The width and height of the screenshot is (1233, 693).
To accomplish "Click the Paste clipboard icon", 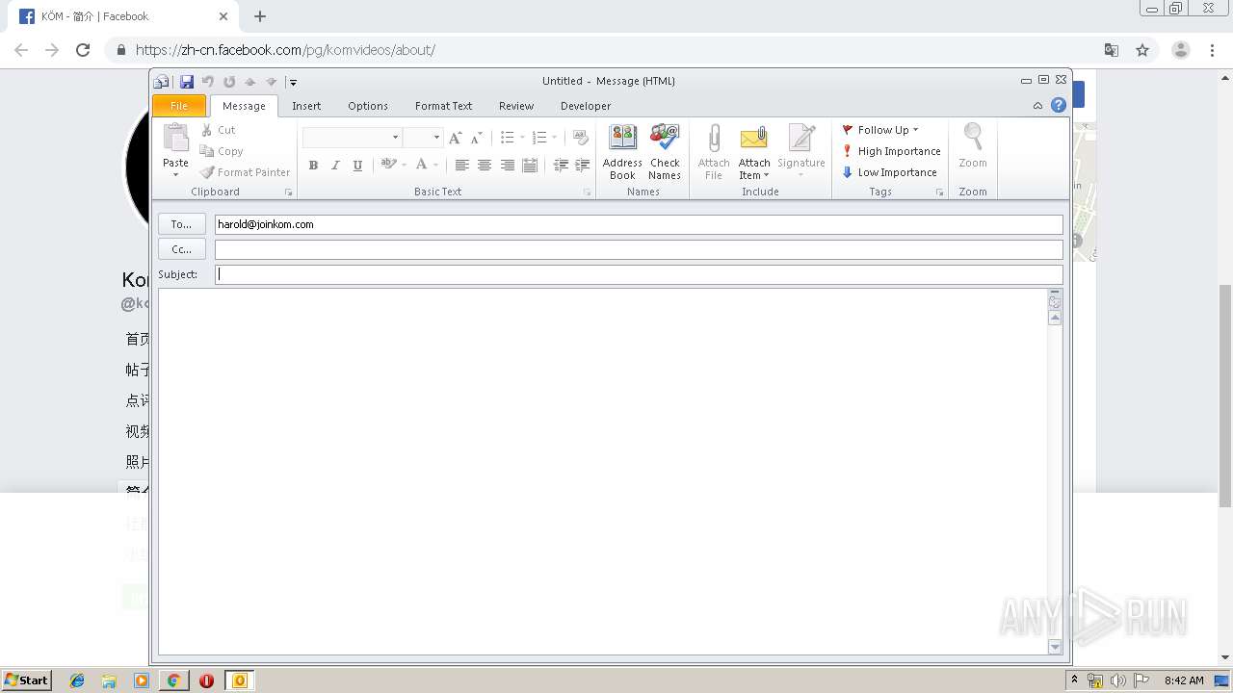I will (x=175, y=138).
